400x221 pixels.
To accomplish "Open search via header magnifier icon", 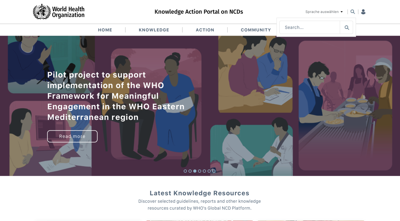I will tap(353, 12).
